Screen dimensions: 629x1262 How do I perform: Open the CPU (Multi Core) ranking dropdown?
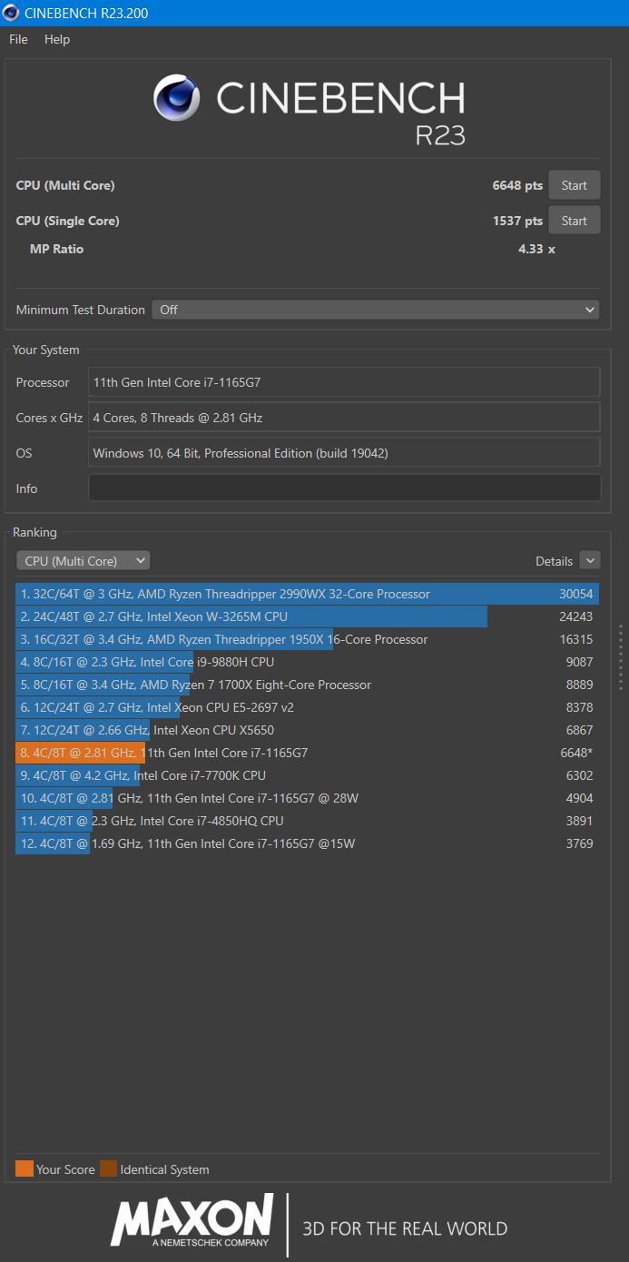(83, 561)
